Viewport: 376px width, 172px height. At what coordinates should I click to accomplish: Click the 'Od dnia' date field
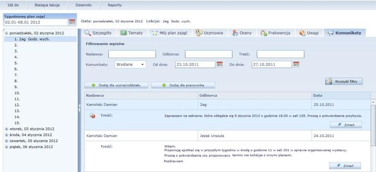pos(195,64)
